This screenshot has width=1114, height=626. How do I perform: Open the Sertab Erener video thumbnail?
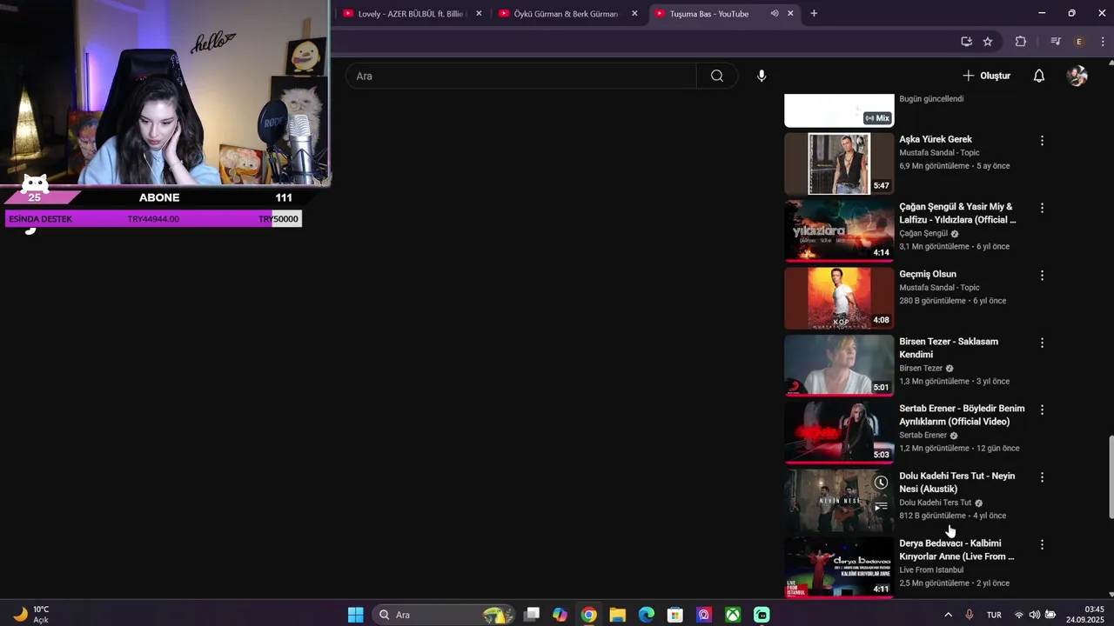839,433
